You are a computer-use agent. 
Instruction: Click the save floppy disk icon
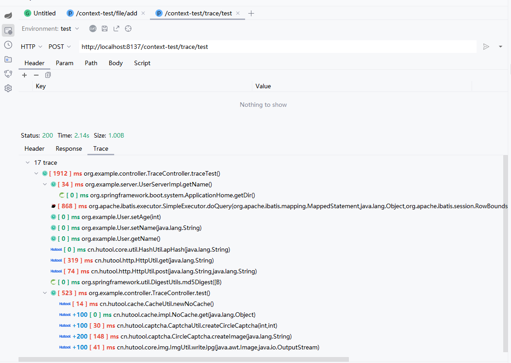(x=105, y=29)
